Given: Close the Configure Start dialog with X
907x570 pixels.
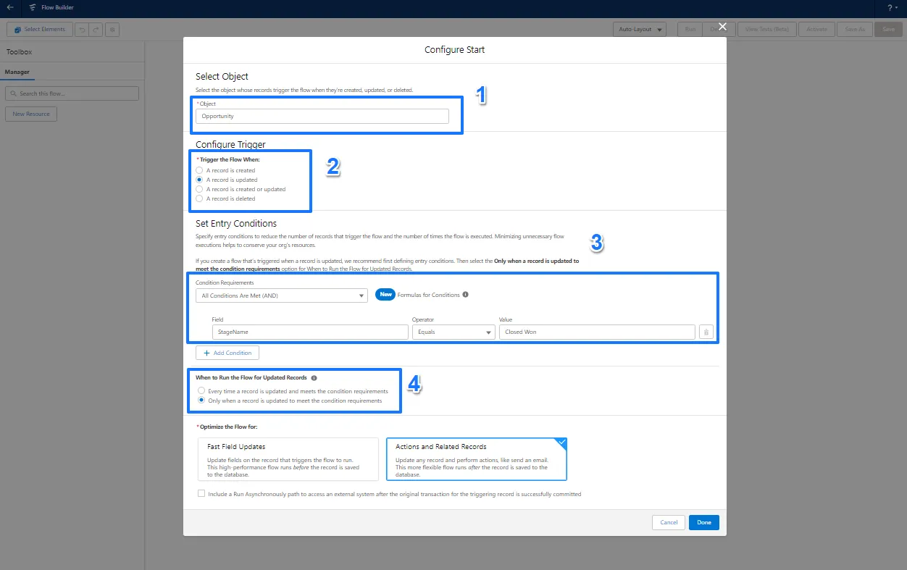Looking at the screenshot, I should click(722, 26).
